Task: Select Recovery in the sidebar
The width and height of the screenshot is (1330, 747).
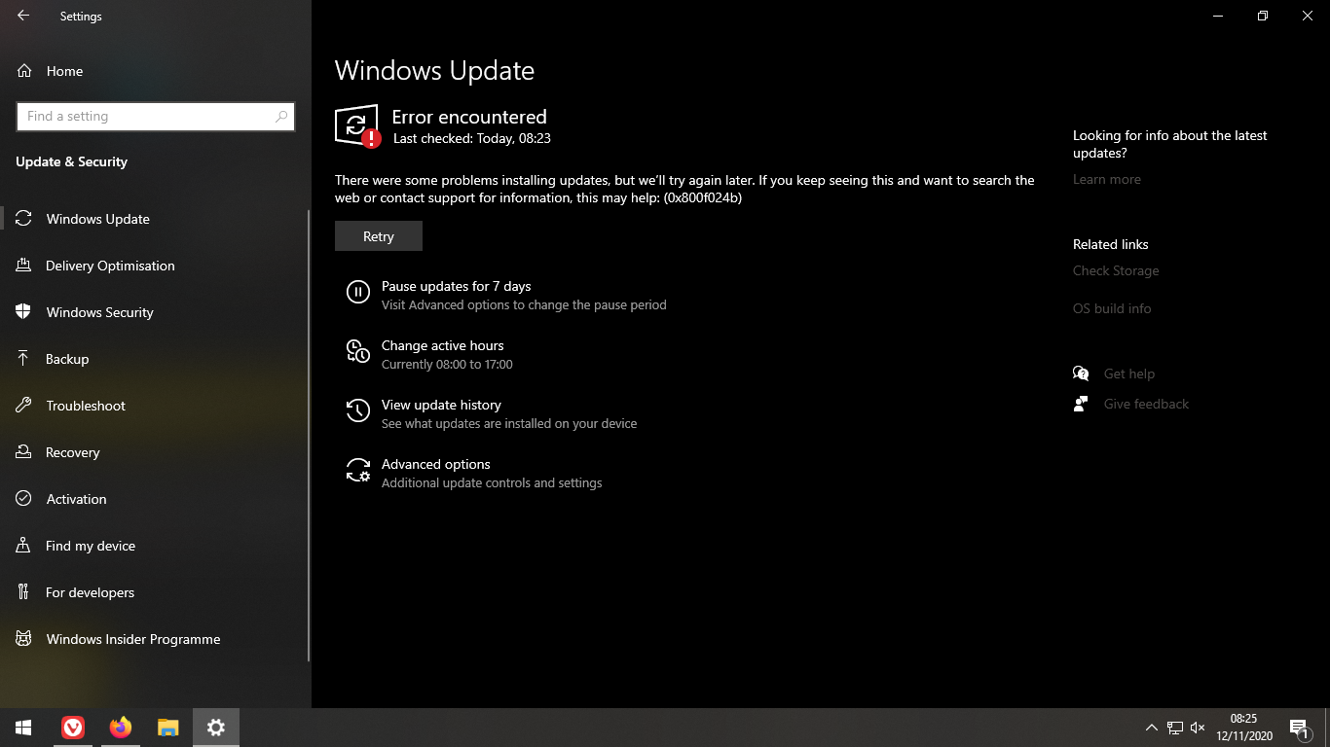Action: (x=73, y=452)
